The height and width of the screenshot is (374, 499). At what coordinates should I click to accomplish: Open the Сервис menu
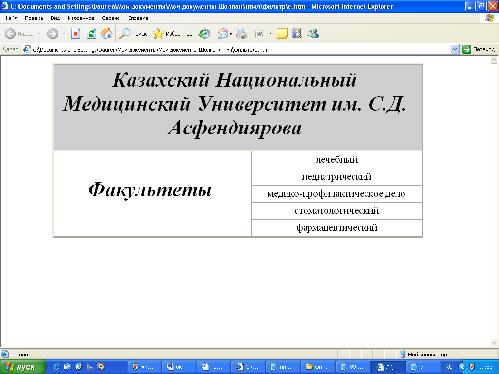tap(111, 18)
